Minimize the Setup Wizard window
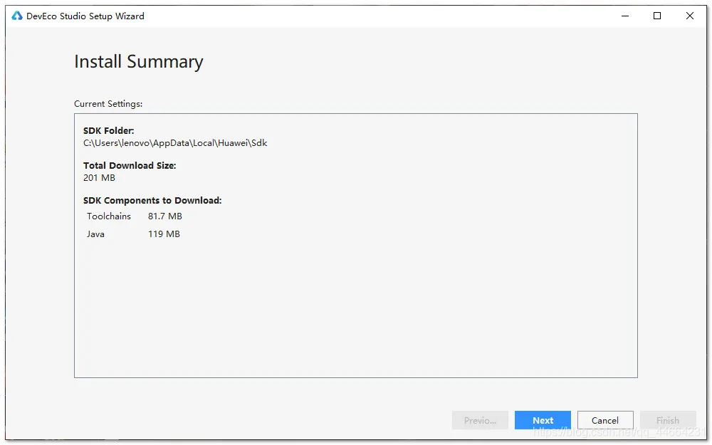The width and height of the screenshot is (712, 445). (625, 16)
